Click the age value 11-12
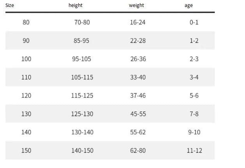 [194, 150]
